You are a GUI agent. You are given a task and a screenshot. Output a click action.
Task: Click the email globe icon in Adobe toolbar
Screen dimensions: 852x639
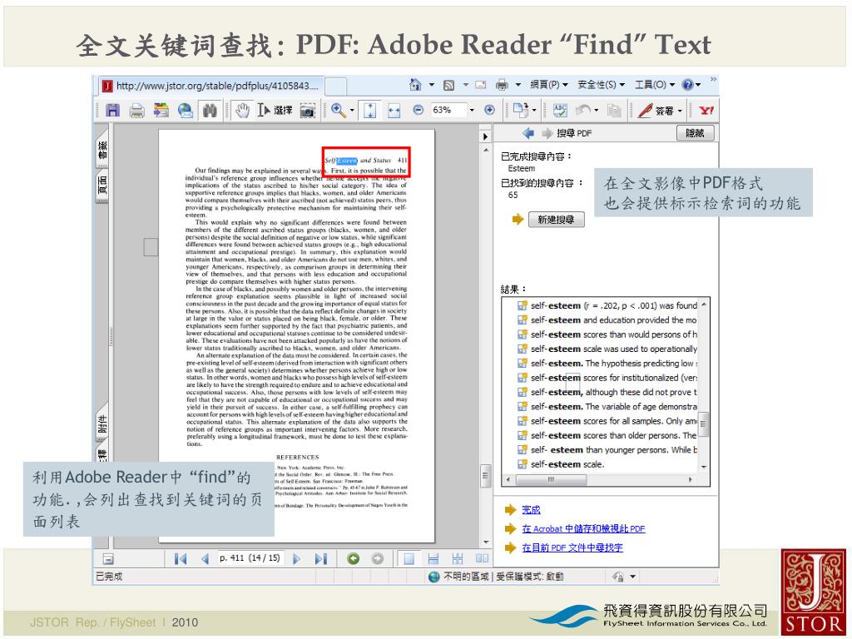186,111
